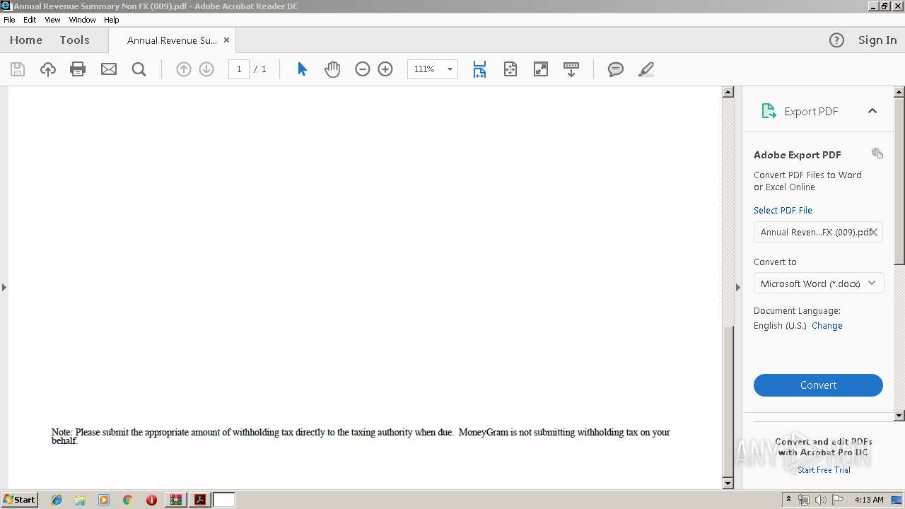Open the Help menu
Screen dimensions: 905x509
point(112,20)
